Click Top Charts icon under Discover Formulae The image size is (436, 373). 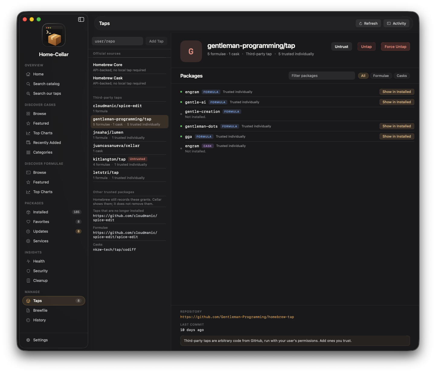(28, 192)
